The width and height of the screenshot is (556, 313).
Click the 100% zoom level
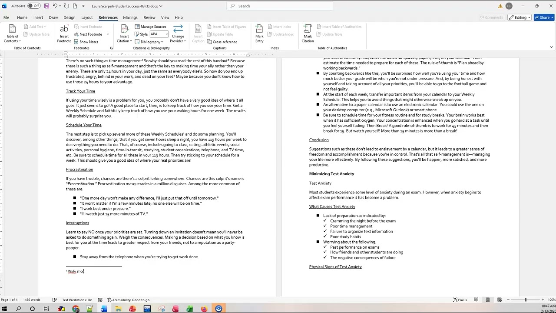(552, 300)
